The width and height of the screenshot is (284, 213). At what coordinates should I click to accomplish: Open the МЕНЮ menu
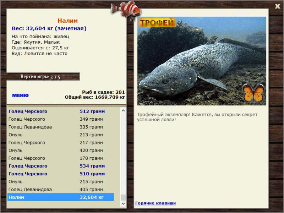(x=20, y=95)
